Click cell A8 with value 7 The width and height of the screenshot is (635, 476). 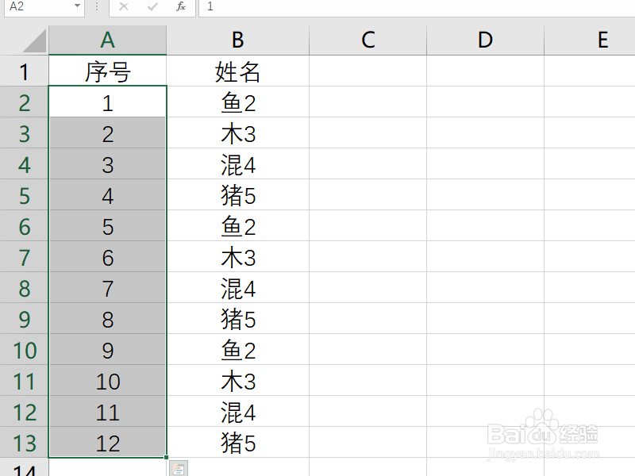(107, 288)
